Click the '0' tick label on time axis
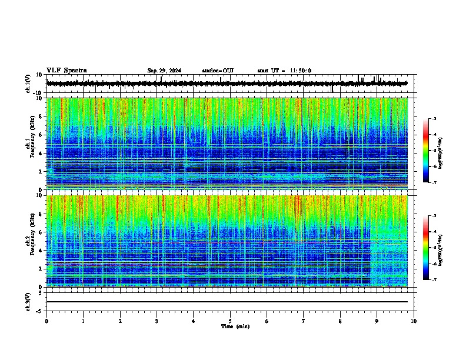 pyautogui.click(x=46, y=321)
